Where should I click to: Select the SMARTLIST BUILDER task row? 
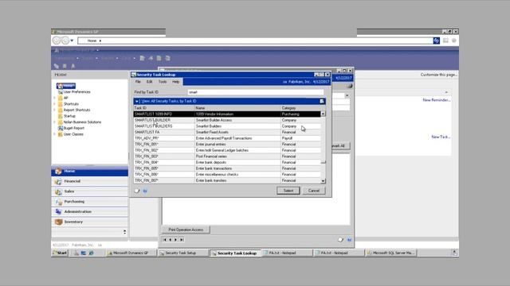tap(226, 120)
